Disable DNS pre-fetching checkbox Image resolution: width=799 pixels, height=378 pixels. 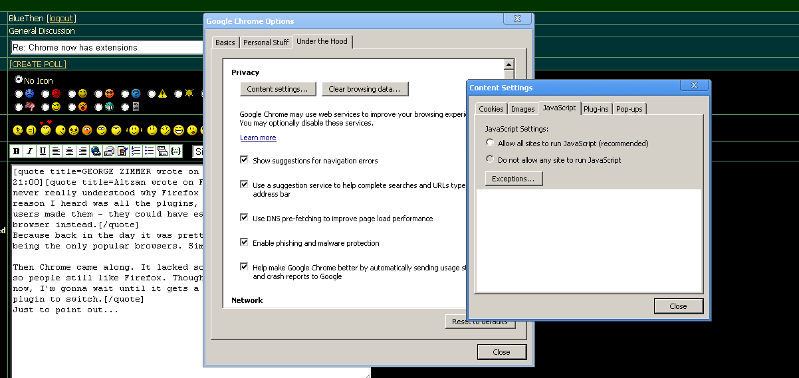click(x=244, y=218)
